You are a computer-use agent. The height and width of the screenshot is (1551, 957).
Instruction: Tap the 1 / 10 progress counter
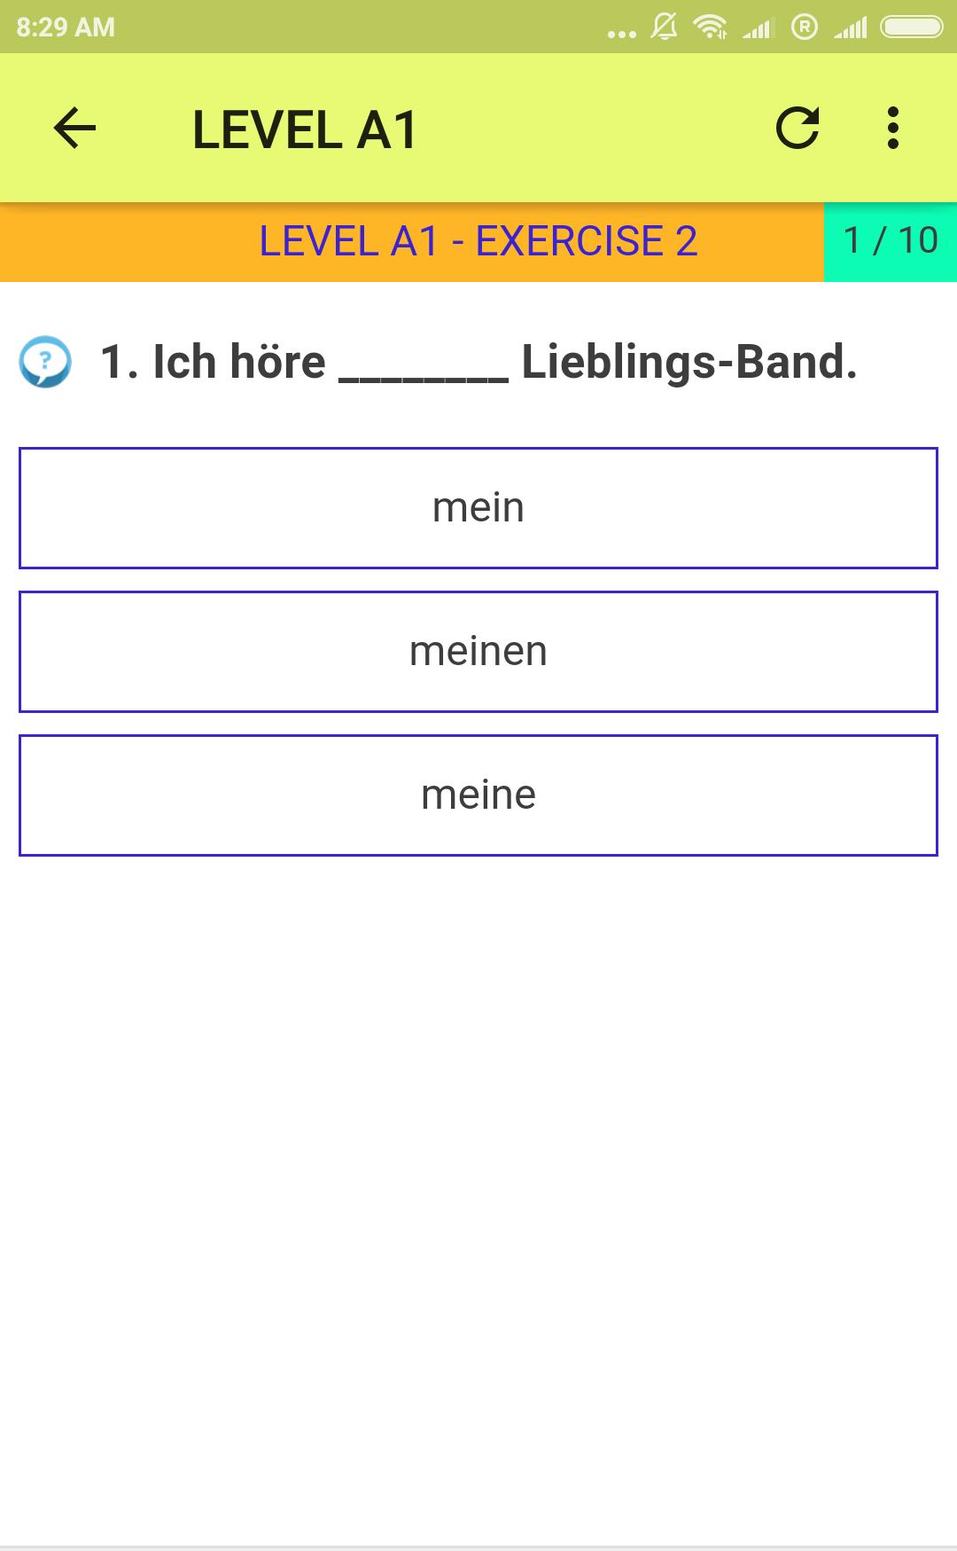point(891,241)
